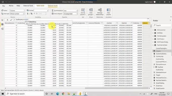Click the Redo icon in title bar
172x96 pixels.
coord(10,2)
